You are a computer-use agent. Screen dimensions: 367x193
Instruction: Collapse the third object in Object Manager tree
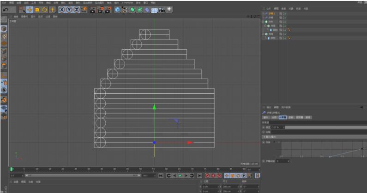coord(263,22)
